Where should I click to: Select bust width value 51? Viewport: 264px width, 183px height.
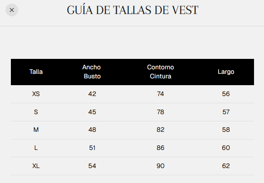[x=92, y=148]
